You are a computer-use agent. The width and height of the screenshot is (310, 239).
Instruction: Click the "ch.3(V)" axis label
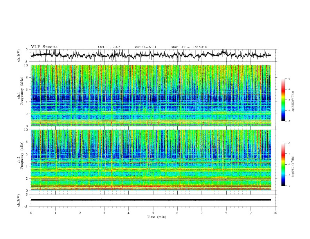(19, 200)
